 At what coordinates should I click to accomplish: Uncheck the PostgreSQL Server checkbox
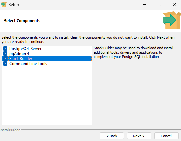tap(5, 49)
